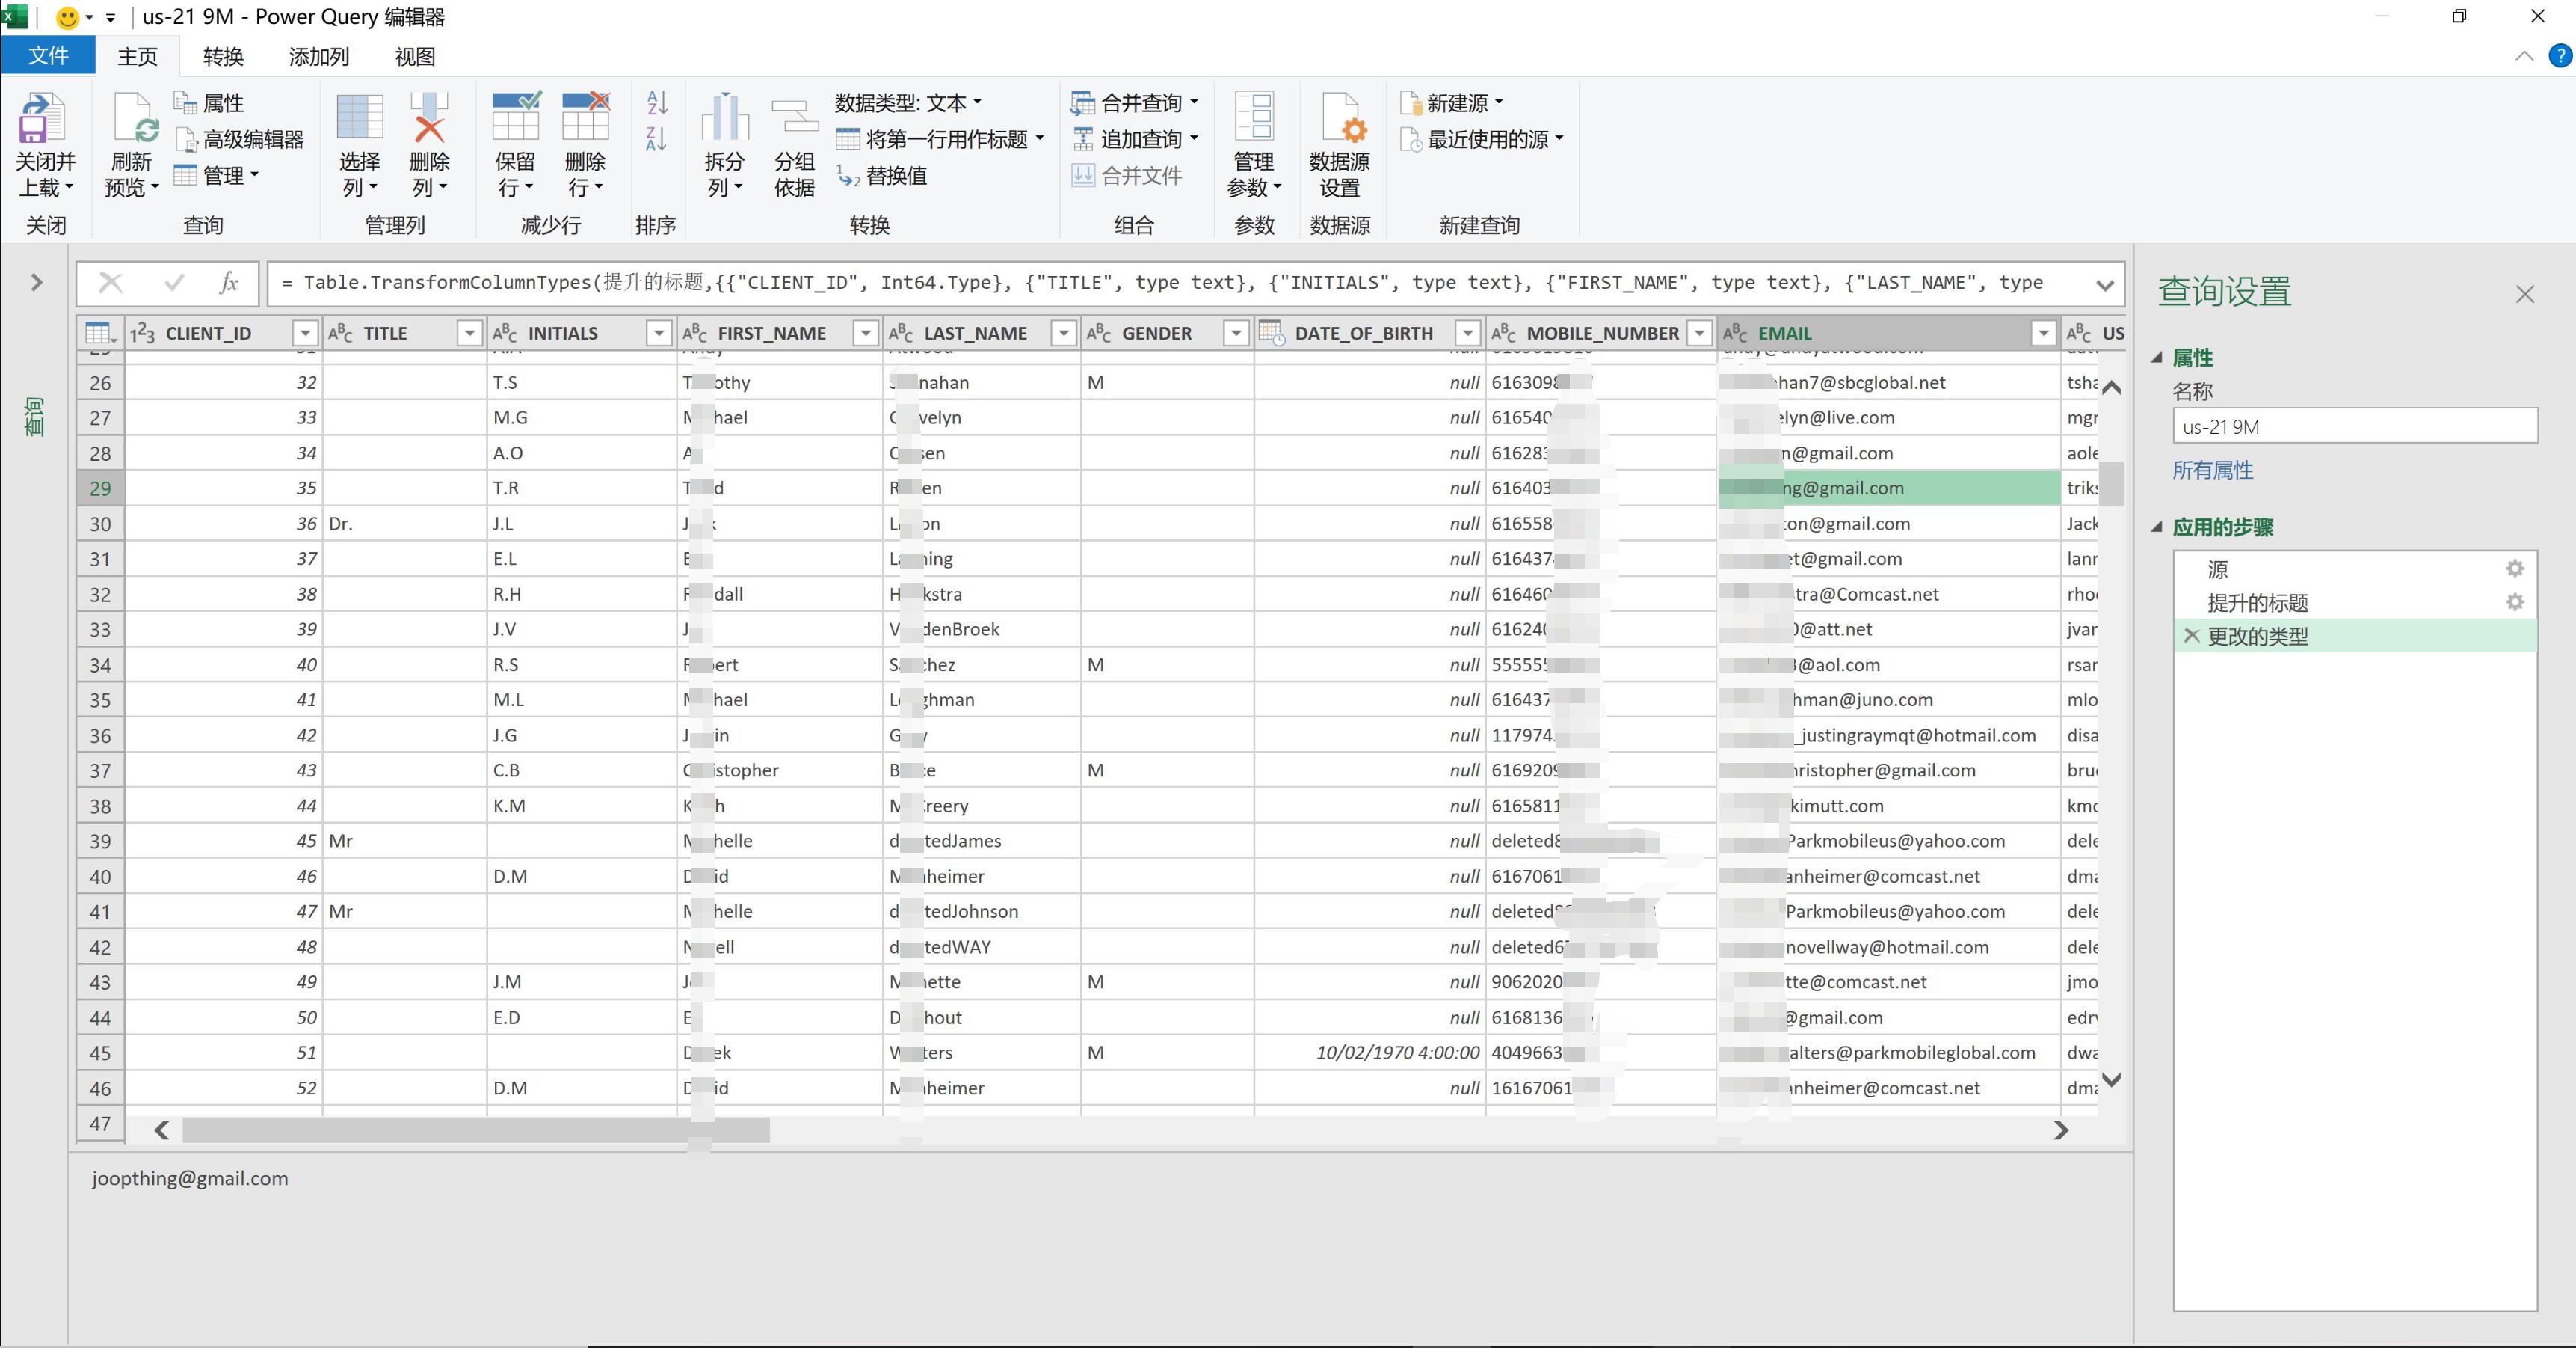Viewport: 2576px width, 1348px height.
Task: Open the New Source (新建源) dropdown
Action: (1452, 103)
